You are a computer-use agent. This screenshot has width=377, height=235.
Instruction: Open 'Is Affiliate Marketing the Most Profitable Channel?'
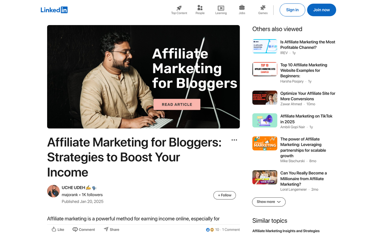coord(308,45)
